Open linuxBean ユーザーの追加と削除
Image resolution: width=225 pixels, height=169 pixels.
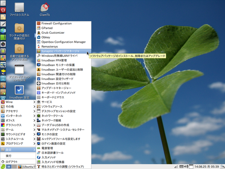click(x=64, y=69)
